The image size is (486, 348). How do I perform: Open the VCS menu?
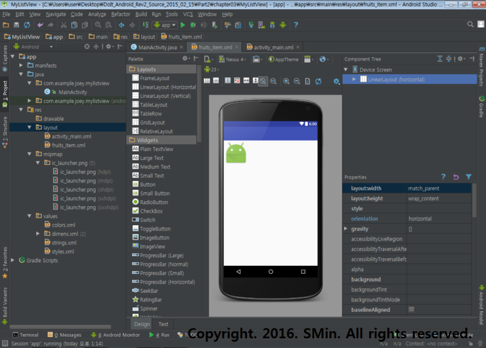click(188, 14)
